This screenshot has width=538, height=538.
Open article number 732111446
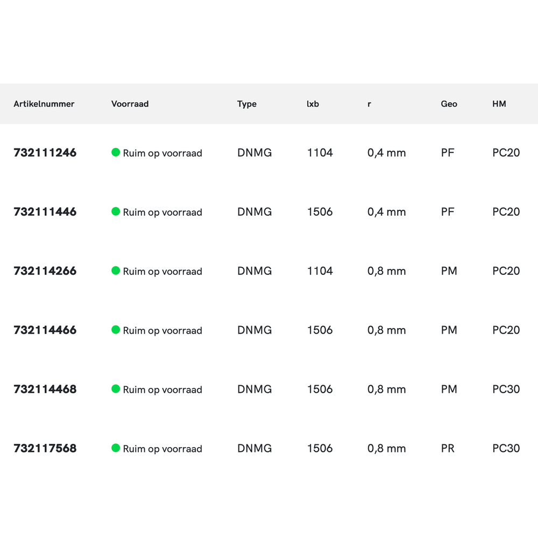[45, 212]
